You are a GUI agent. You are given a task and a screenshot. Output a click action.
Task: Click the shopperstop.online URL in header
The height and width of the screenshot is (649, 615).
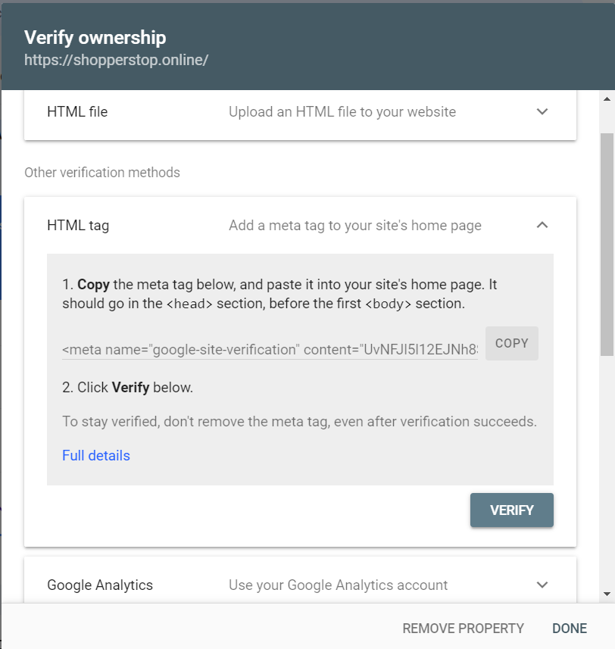pyautogui.click(x=116, y=60)
